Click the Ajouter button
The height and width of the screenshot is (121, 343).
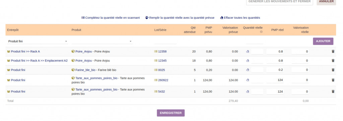click(323, 41)
